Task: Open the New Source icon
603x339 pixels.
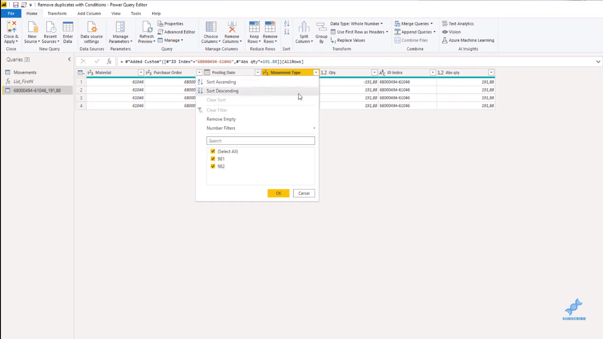Action: pyautogui.click(x=32, y=27)
